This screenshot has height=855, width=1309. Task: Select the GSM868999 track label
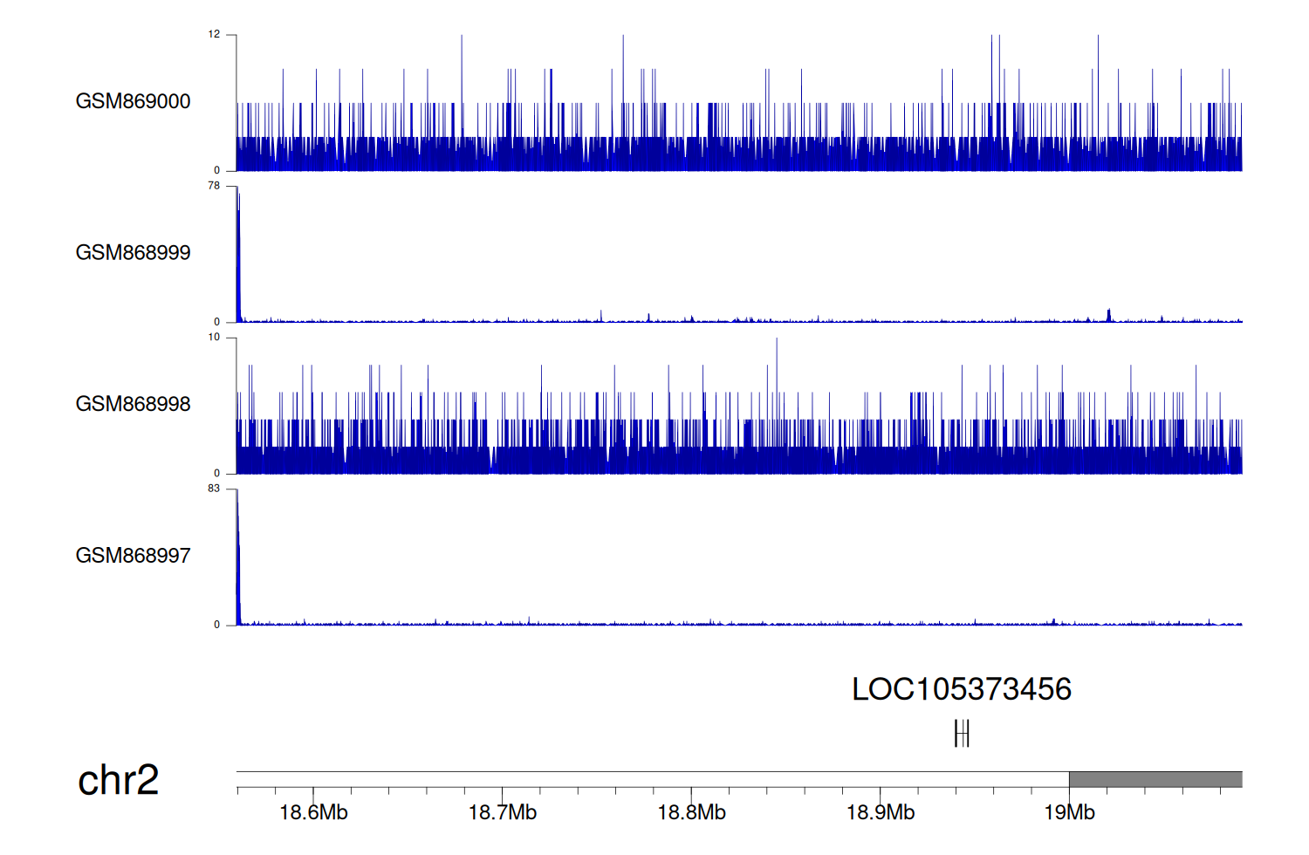133,253
